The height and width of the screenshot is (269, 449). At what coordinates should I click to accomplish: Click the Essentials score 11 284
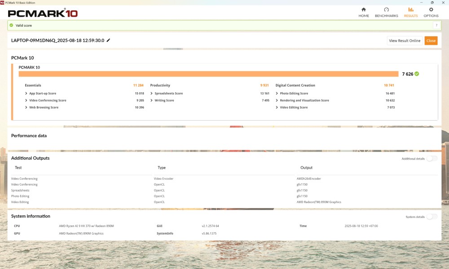[x=138, y=85]
